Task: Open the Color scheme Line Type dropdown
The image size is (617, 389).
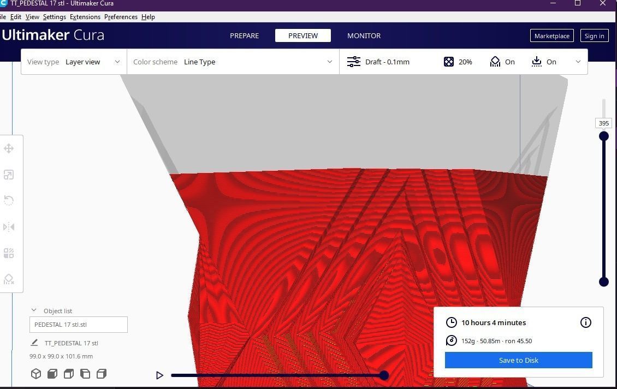Action: 233,62
